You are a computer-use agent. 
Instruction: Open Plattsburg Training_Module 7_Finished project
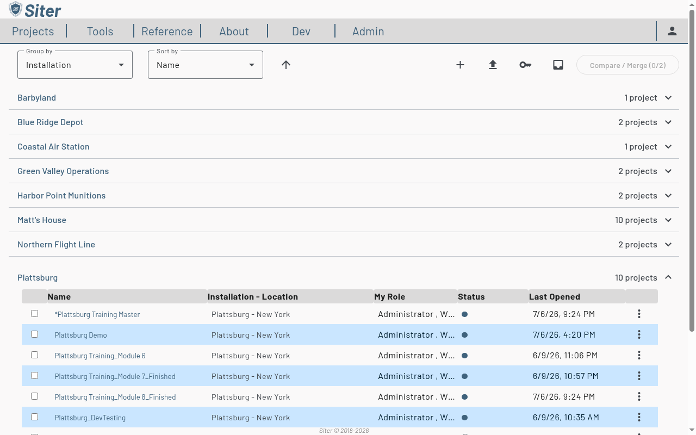115,376
